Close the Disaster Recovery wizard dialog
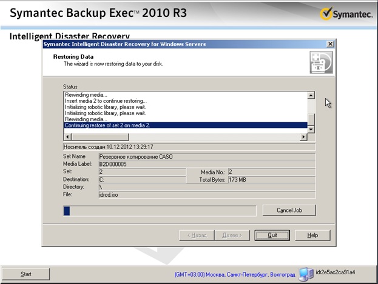The width and height of the screenshot is (378, 284). tap(330, 44)
